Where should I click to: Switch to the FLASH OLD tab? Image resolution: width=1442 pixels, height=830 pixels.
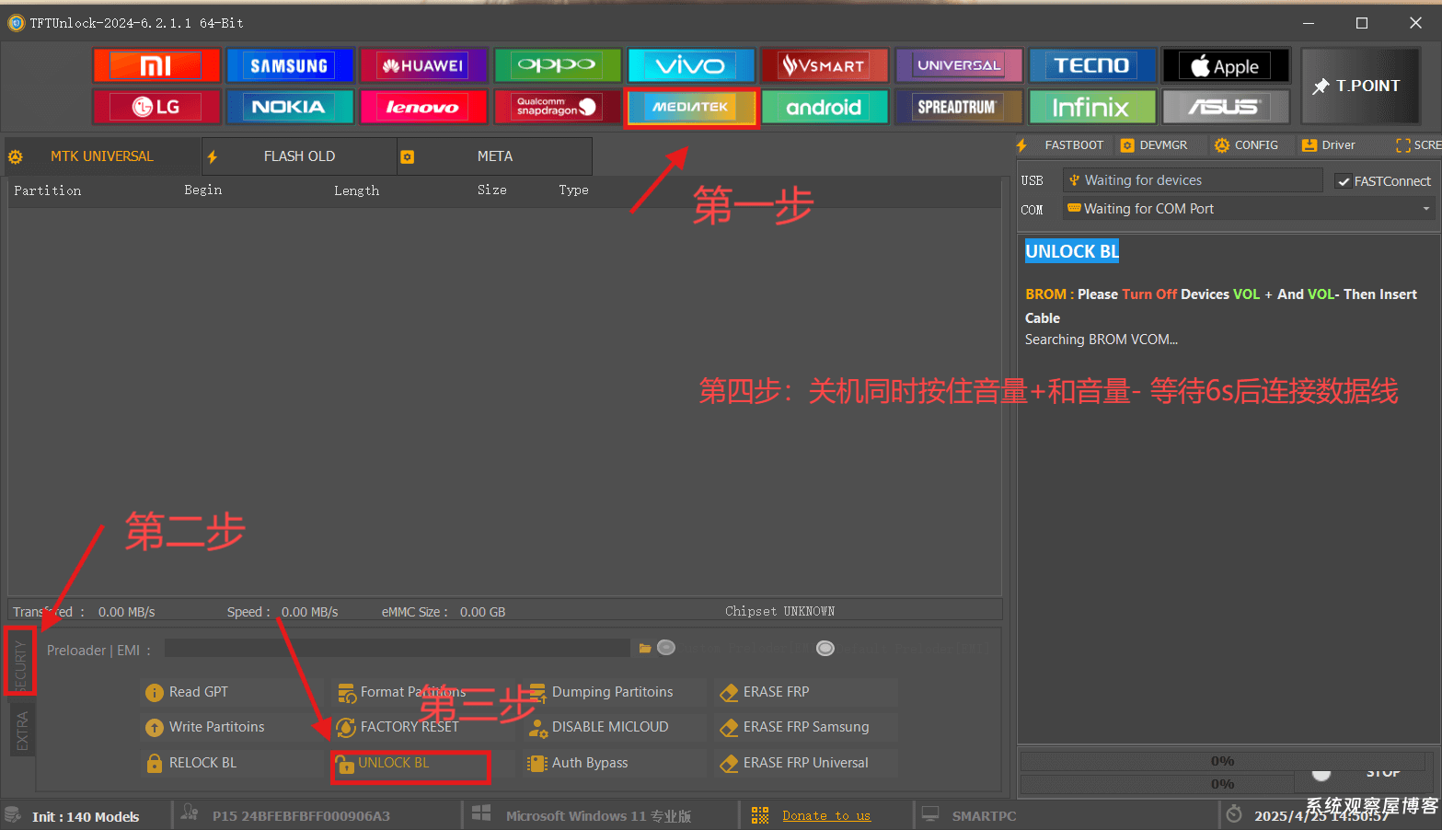[x=298, y=156]
